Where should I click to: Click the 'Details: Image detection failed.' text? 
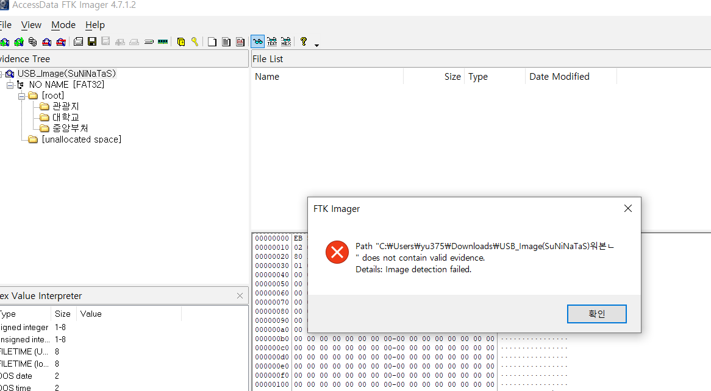pyautogui.click(x=413, y=269)
